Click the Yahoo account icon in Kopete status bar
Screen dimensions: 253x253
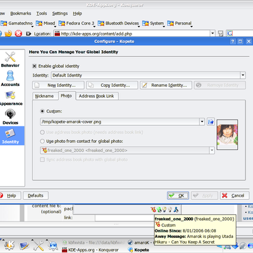click(153, 209)
